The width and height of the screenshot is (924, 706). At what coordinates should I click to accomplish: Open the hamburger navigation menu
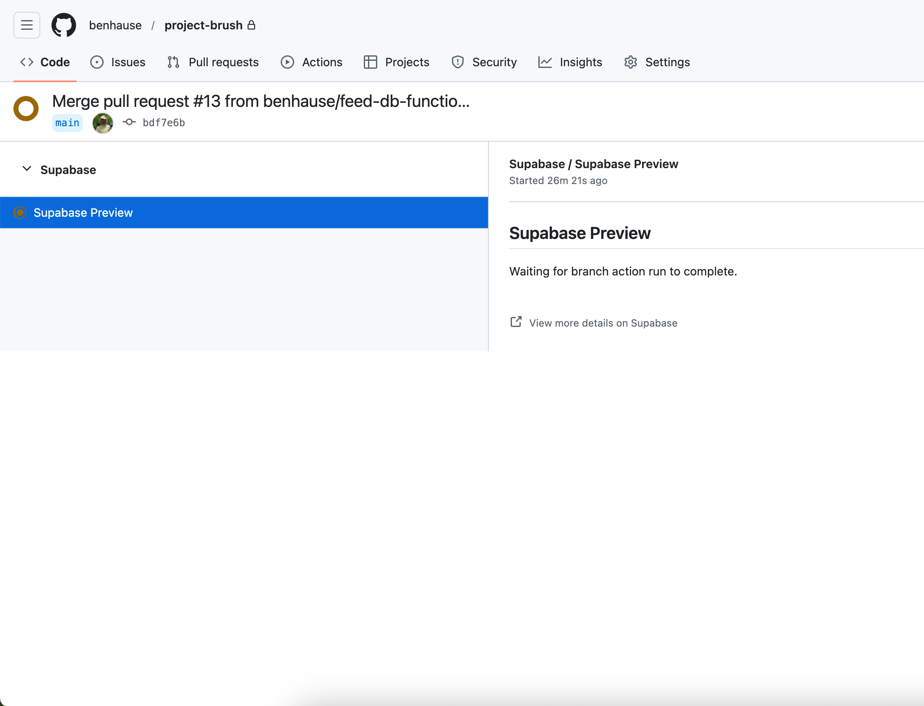coord(26,25)
